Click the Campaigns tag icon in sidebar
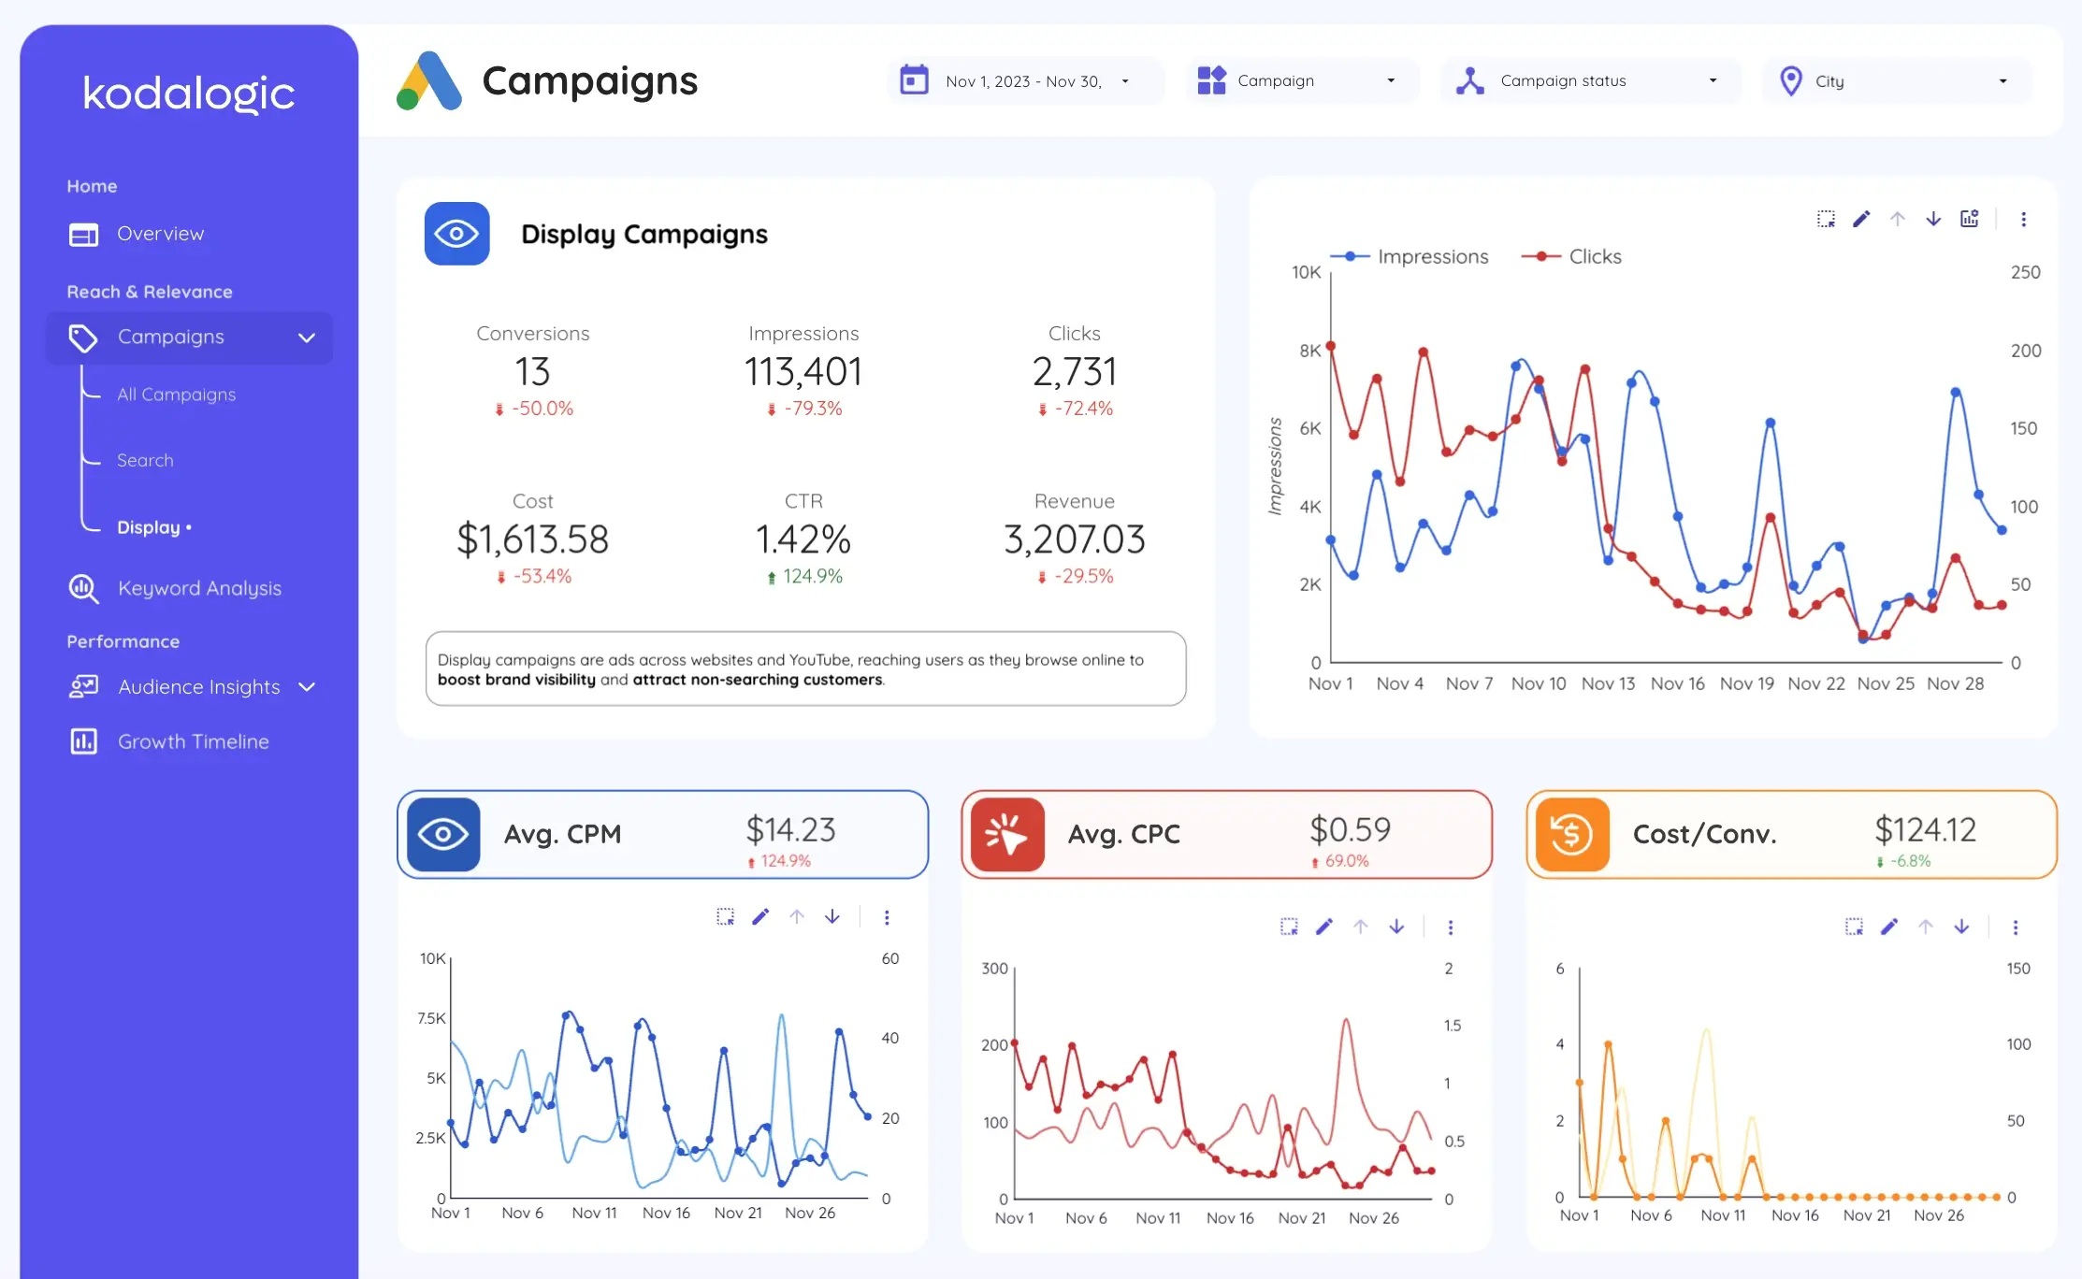The height and width of the screenshot is (1279, 2082). tap(83, 338)
